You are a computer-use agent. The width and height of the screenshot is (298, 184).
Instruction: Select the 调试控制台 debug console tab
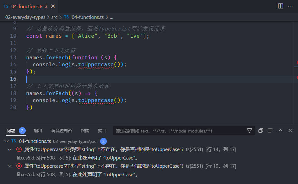62,131
